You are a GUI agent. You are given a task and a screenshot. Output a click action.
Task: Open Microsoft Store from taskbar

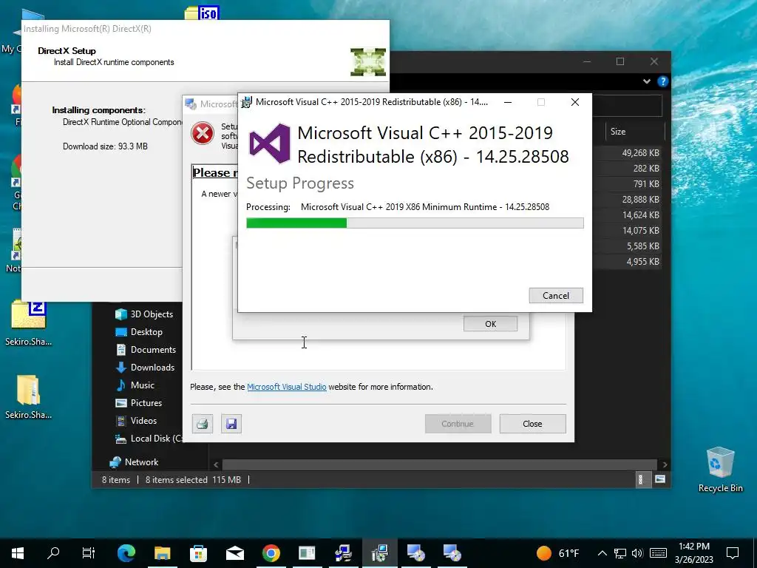(x=198, y=553)
